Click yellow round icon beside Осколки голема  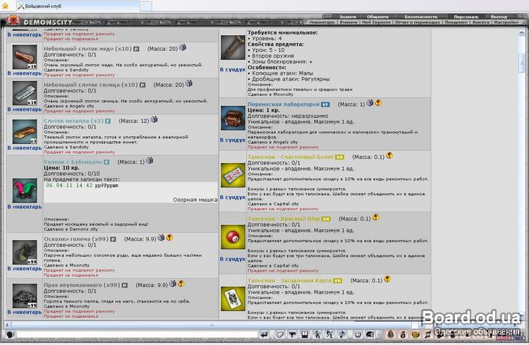(x=170, y=237)
